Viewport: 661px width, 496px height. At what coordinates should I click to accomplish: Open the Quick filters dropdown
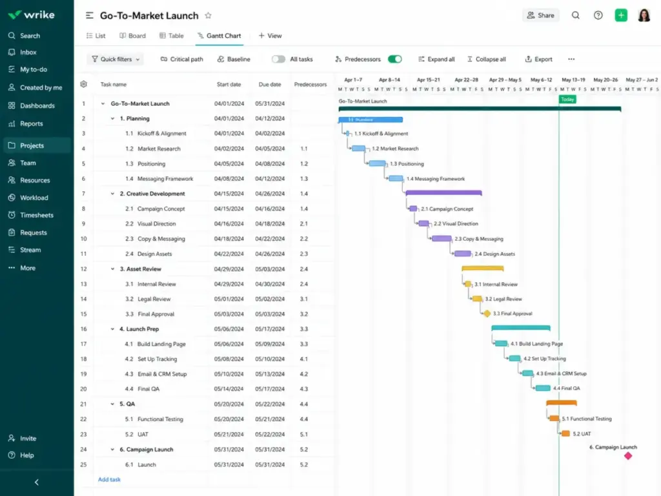tap(116, 59)
